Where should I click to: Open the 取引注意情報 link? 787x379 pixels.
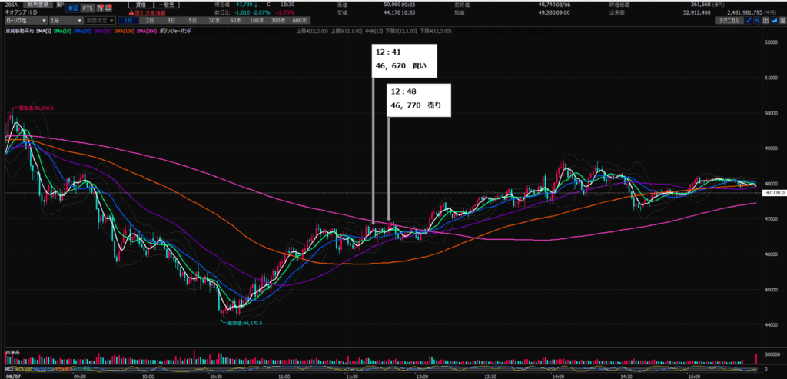click(150, 13)
